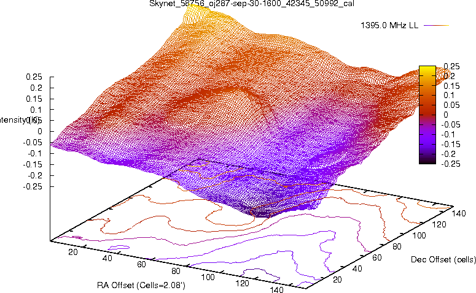Image resolution: width=476 pixels, height=293 pixels.
Task: Select the -0.05 tick on the intensity axis
Action: click(x=33, y=142)
